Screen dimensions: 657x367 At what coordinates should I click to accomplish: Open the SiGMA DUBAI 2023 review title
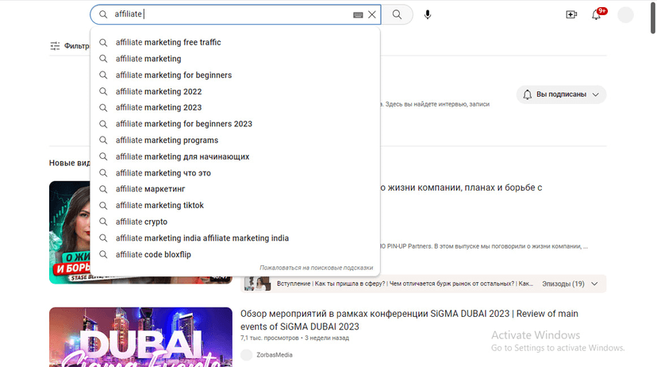(x=409, y=320)
